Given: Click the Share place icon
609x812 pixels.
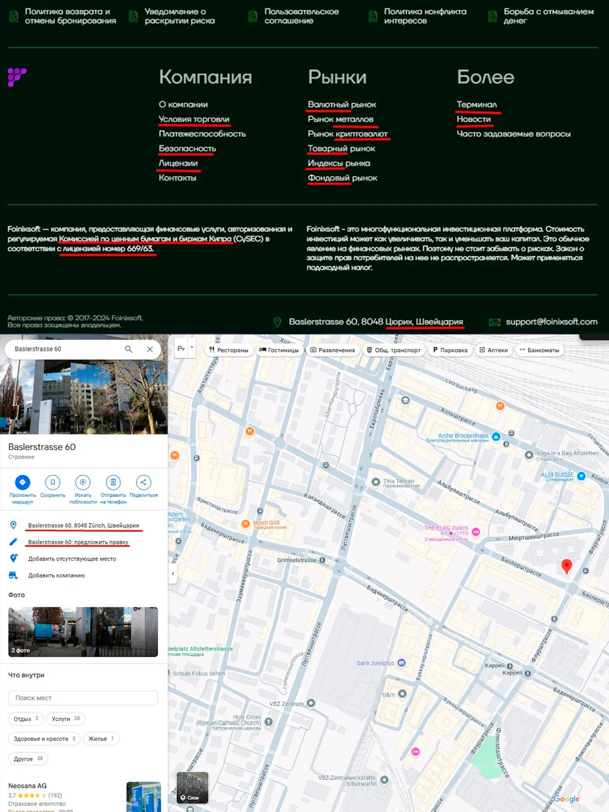Looking at the screenshot, I should tap(144, 482).
